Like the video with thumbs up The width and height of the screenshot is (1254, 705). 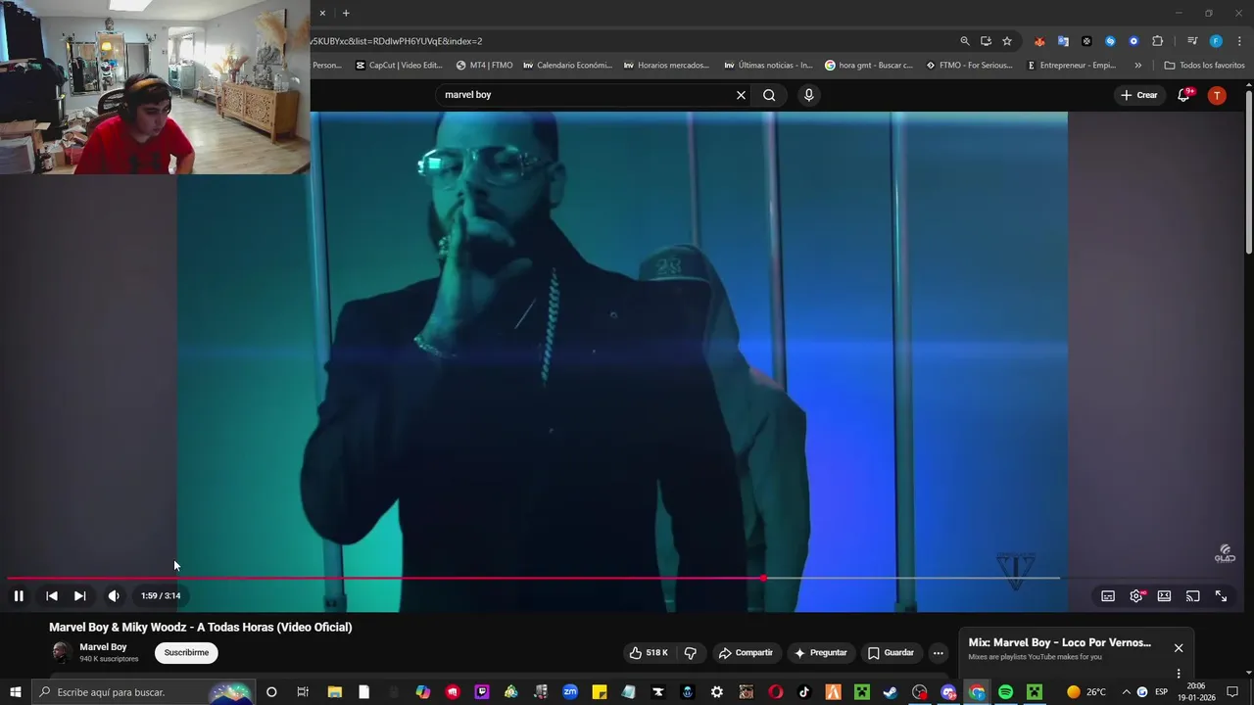point(649,653)
